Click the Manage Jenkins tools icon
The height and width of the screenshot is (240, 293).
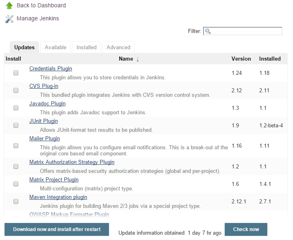click(x=9, y=19)
